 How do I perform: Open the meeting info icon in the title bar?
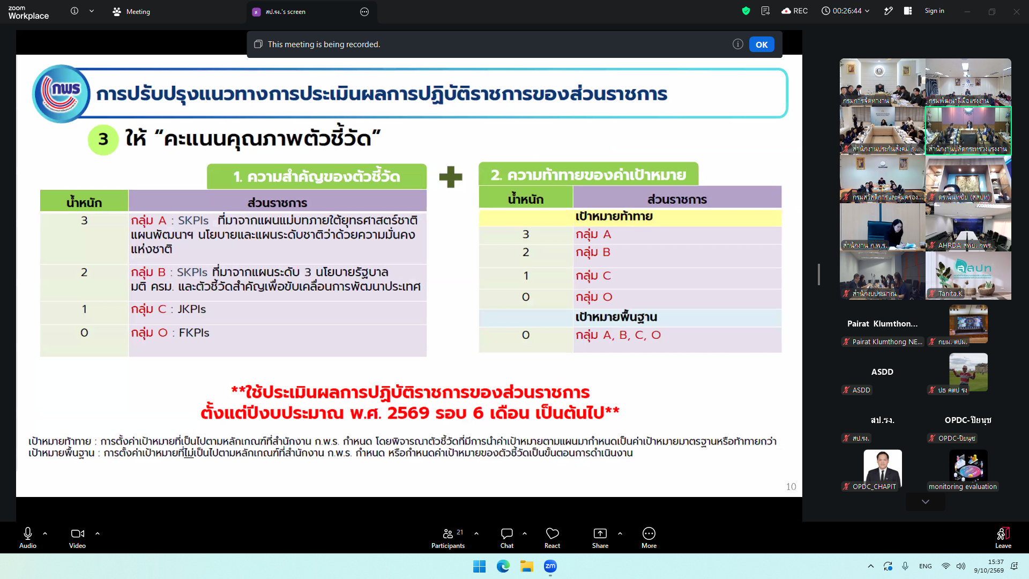(x=74, y=11)
